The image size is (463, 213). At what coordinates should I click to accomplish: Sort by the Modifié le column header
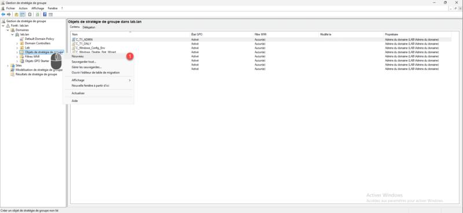[x=351, y=35]
